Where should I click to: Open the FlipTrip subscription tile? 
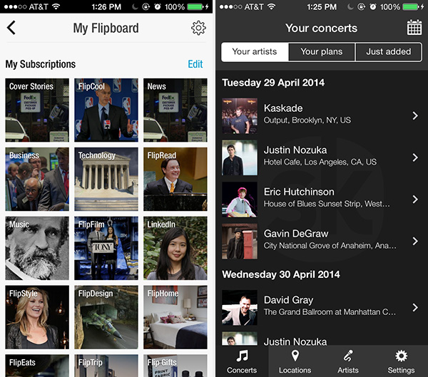coord(106,366)
